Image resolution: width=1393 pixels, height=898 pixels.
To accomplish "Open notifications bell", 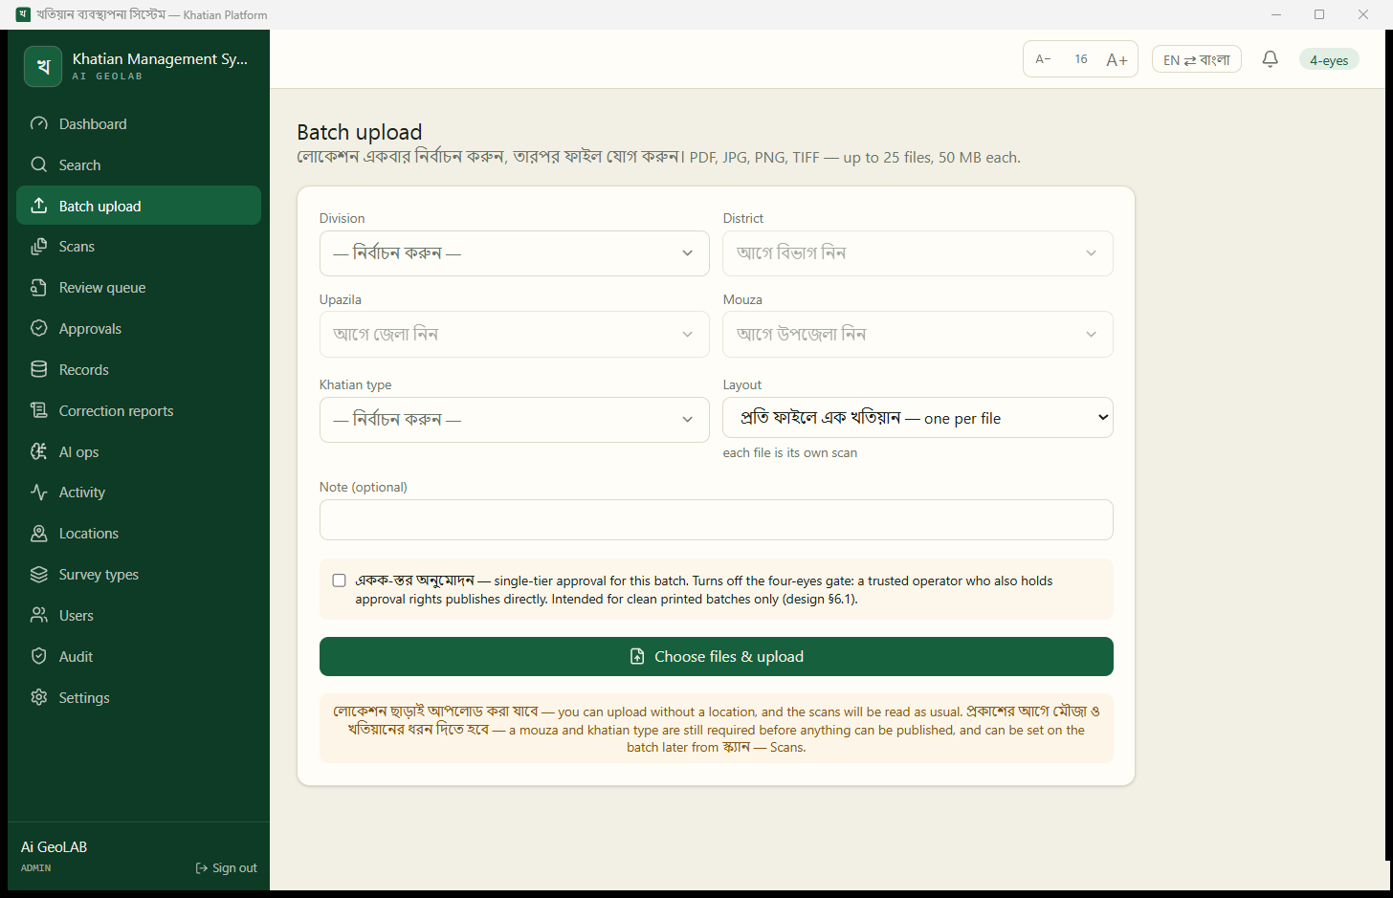I will pos(1271,59).
